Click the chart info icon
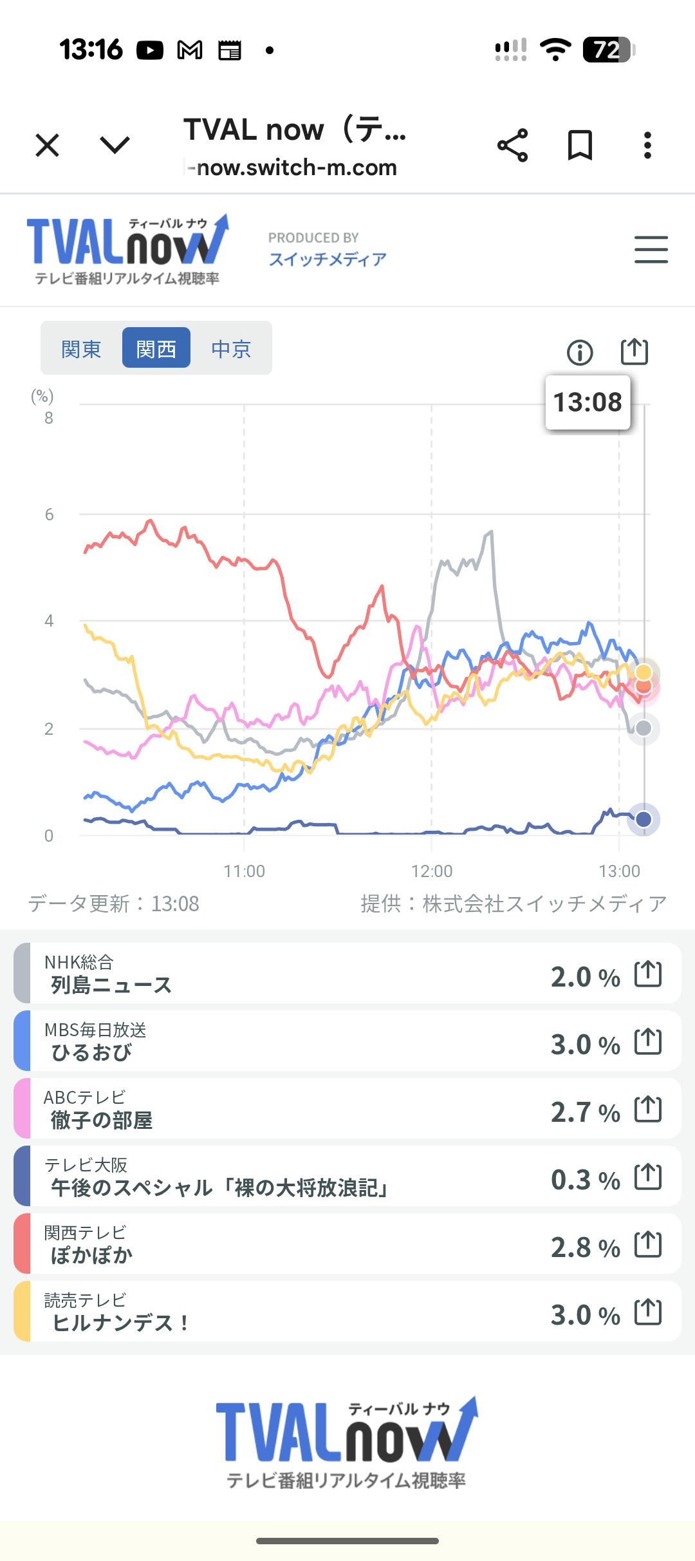Screen dimensions: 695x1561 coord(580,352)
